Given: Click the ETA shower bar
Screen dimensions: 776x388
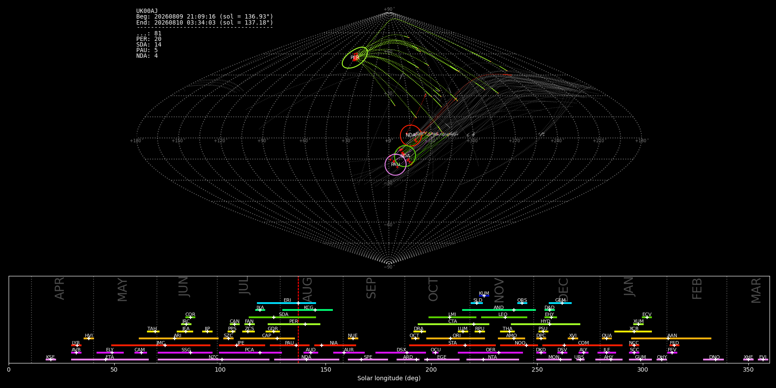Looking at the screenshot, I should click(110, 360).
